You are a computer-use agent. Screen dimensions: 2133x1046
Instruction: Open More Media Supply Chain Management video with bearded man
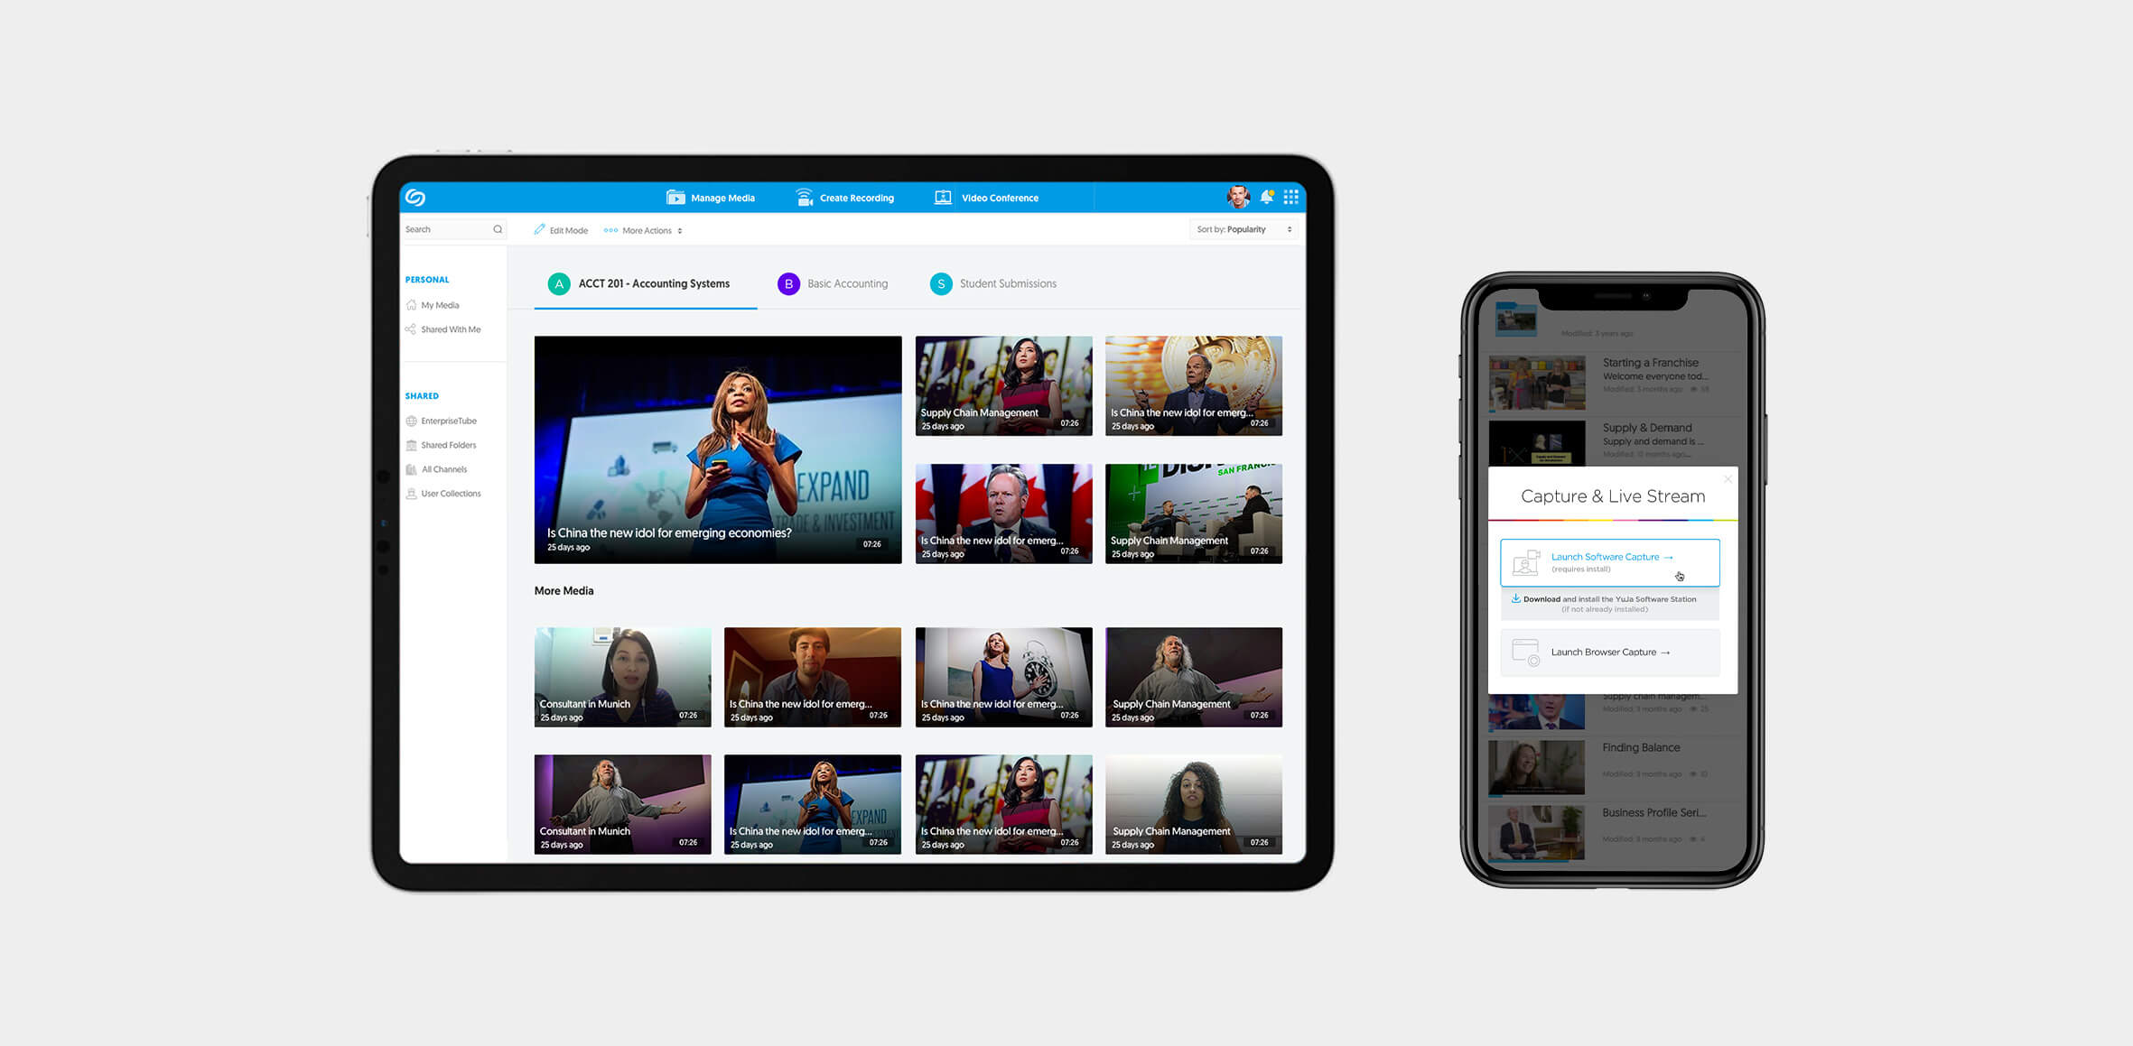pyautogui.click(x=1194, y=677)
